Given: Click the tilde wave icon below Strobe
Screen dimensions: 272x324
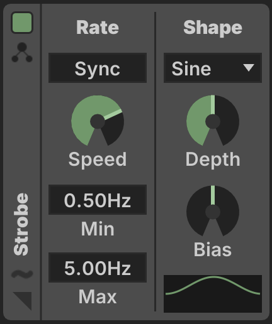Looking at the screenshot, I should (x=22, y=274).
